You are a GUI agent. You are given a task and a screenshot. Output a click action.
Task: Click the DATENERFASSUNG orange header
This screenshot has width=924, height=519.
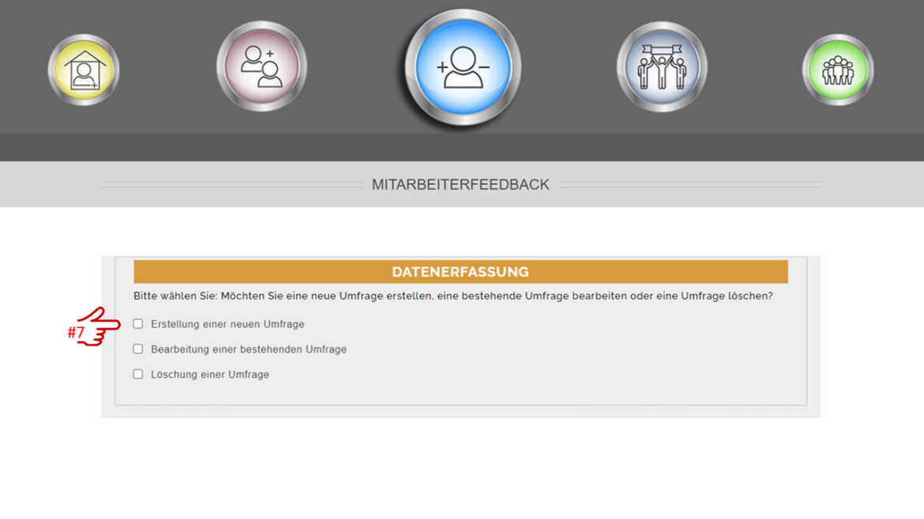pyautogui.click(x=461, y=272)
